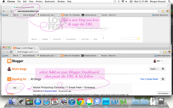The width and height of the screenshot is (173, 108).
Task: Open framed cameras bookmark in Blogger window
Action: pyautogui.click(x=89, y=56)
